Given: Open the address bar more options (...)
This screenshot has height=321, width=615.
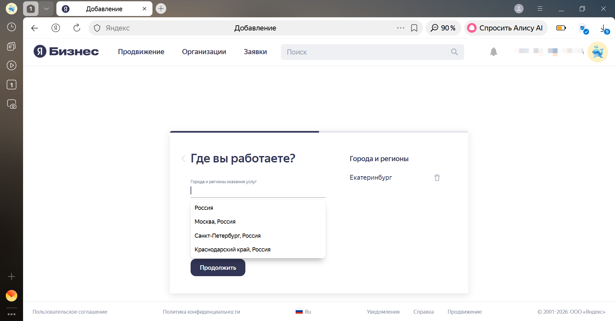Looking at the screenshot, I should [400, 28].
